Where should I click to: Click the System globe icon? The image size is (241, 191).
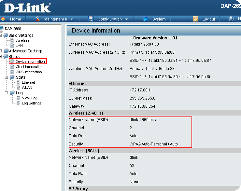tap(145, 19)
